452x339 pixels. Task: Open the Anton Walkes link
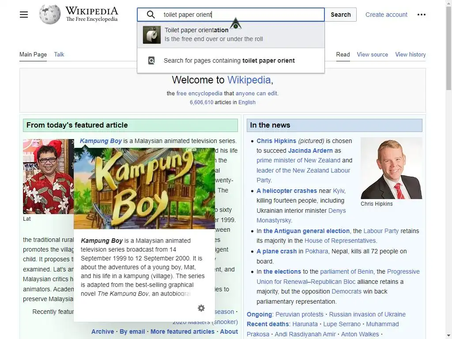point(360,335)
